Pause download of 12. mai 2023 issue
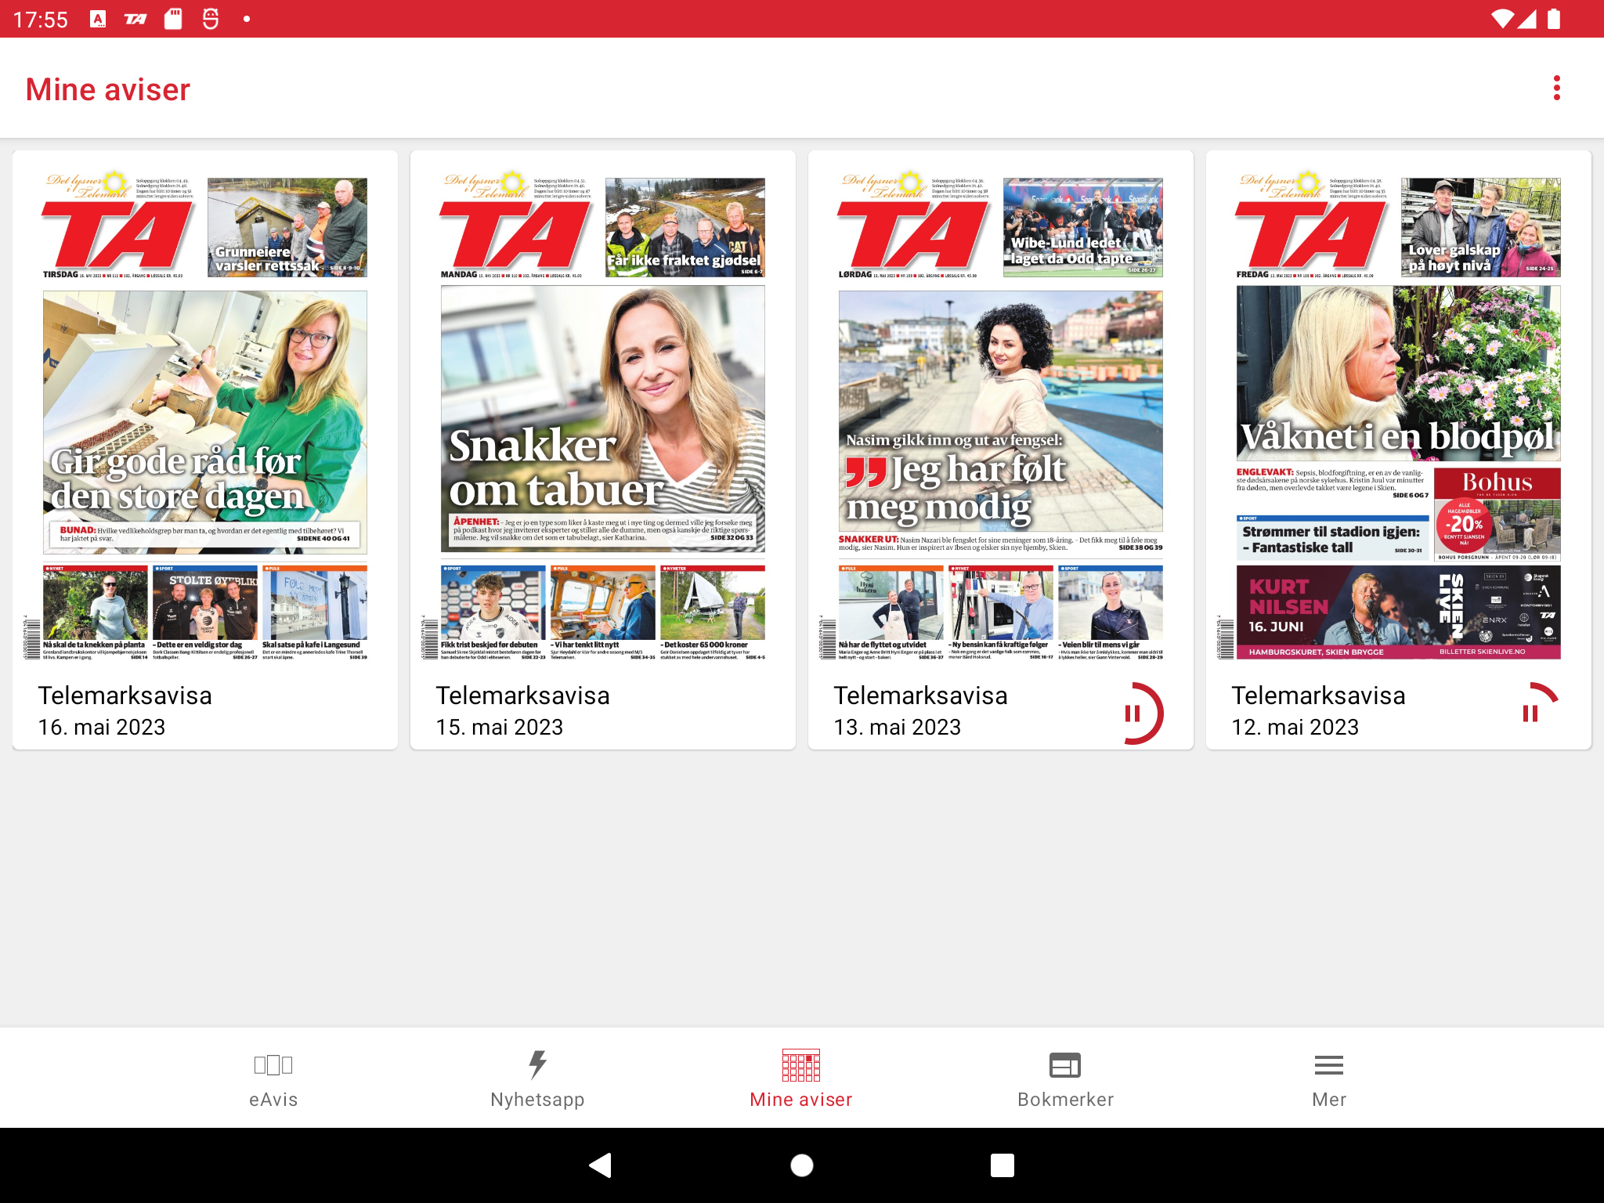 (x=1530, y=713)
